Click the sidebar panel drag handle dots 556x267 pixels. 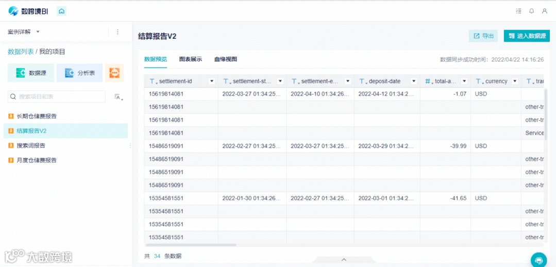[x=130, y=146]
